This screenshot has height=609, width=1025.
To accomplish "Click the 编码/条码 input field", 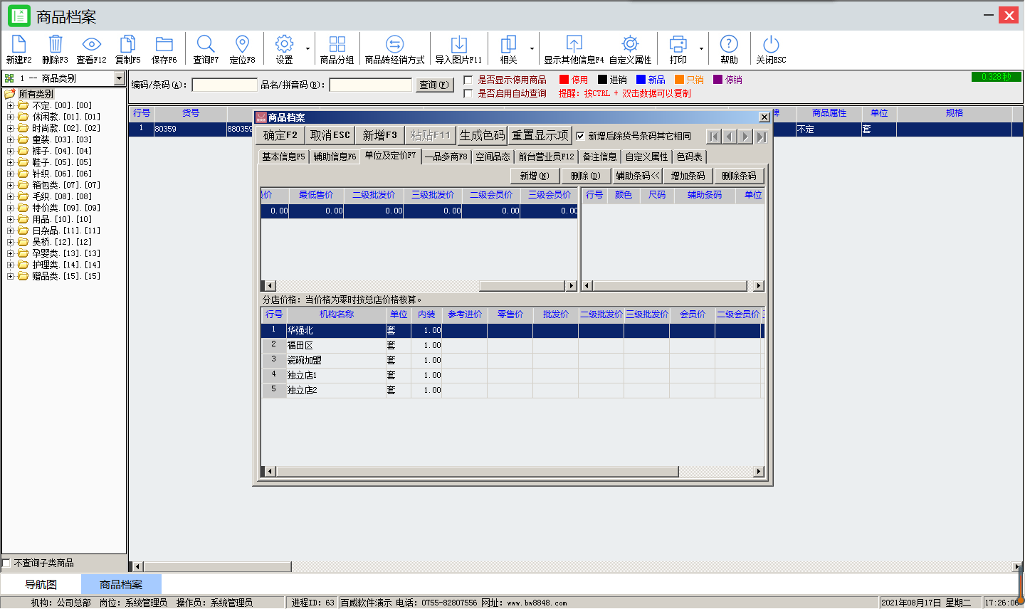I will (224, 85).
